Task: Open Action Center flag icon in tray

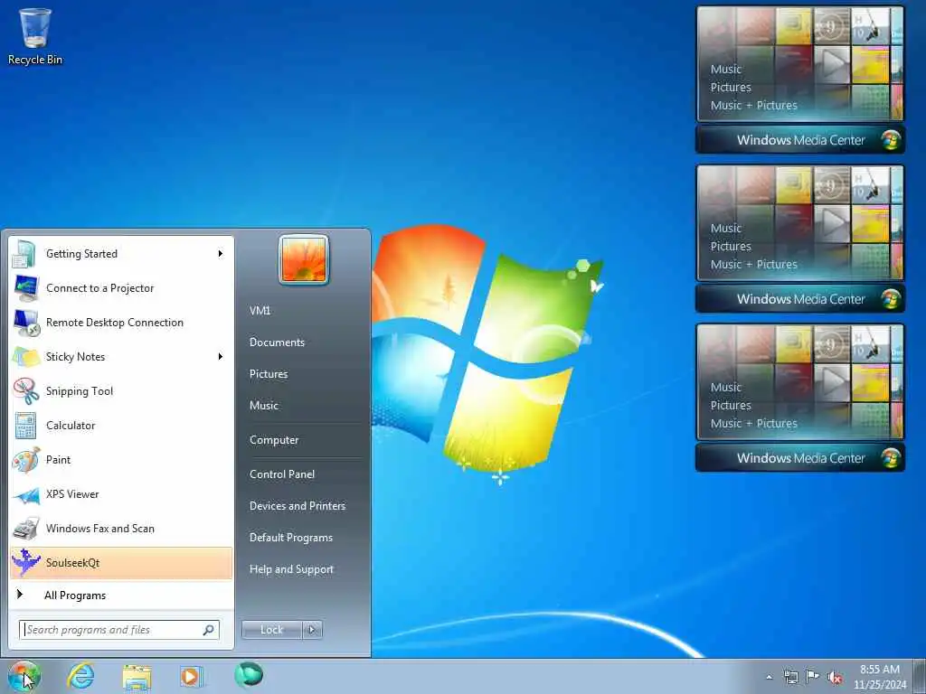Action: [813, 677]
